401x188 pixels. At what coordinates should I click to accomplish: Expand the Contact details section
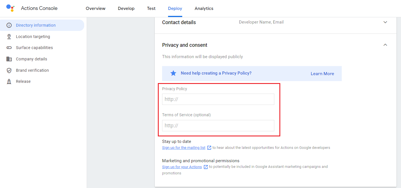coord(385,22)
